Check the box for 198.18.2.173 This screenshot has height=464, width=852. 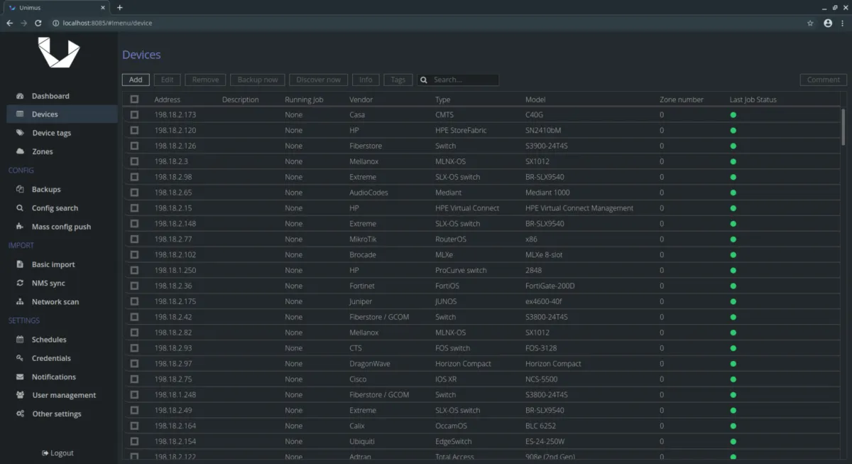click(134, 114)
